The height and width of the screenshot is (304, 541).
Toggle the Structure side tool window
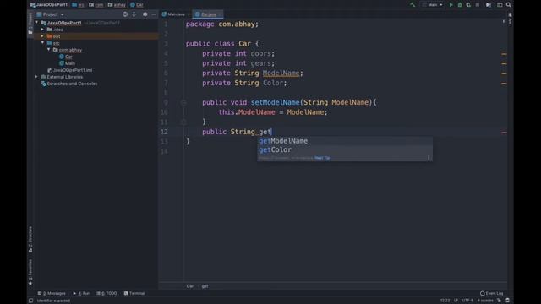pos(30,239)
